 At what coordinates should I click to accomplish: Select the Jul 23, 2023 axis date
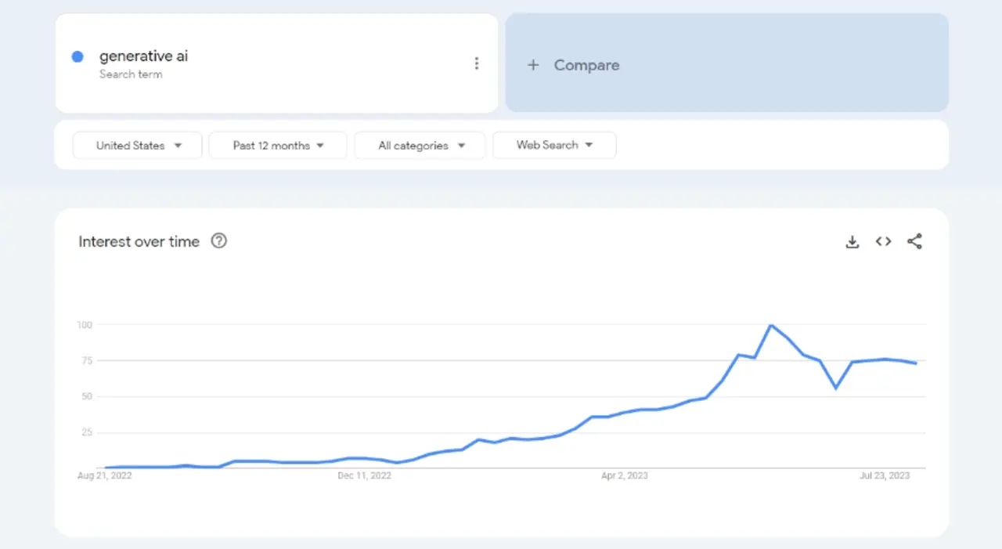pos(885,475)
